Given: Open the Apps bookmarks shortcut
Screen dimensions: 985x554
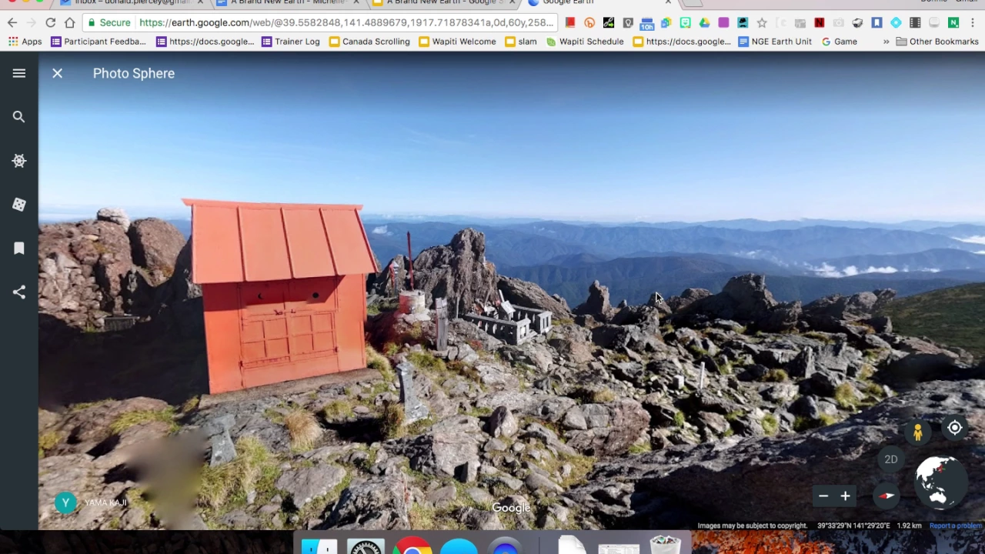Looking at the screenshot, I should tap(25, 42).
